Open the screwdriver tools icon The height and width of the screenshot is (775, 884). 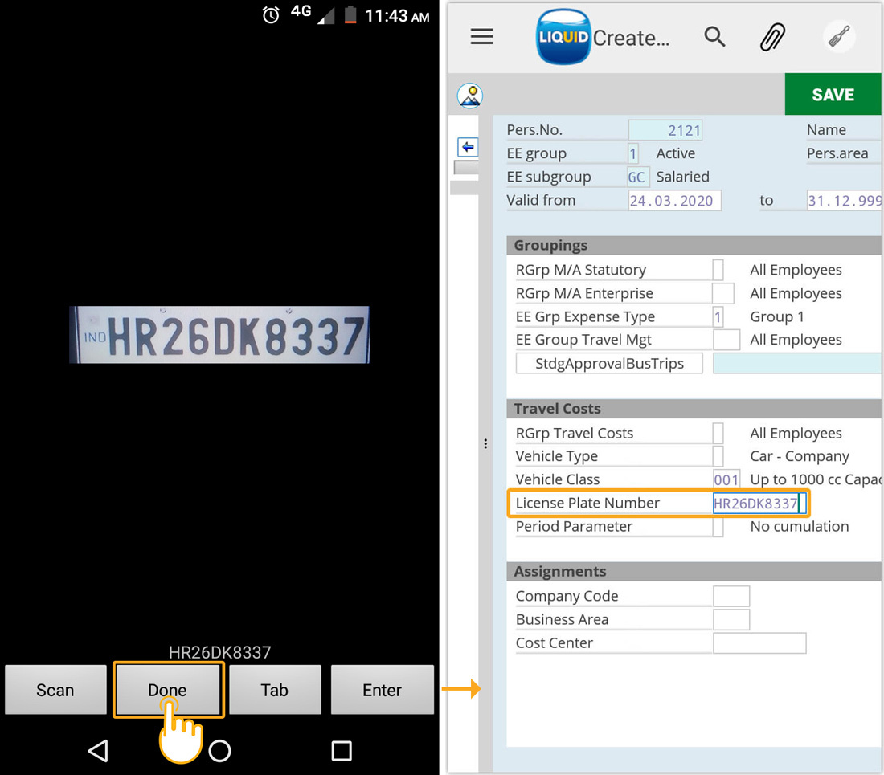[x=839, y=37]
